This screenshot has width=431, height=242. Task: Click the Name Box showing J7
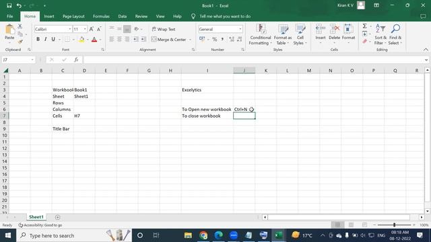18,60
